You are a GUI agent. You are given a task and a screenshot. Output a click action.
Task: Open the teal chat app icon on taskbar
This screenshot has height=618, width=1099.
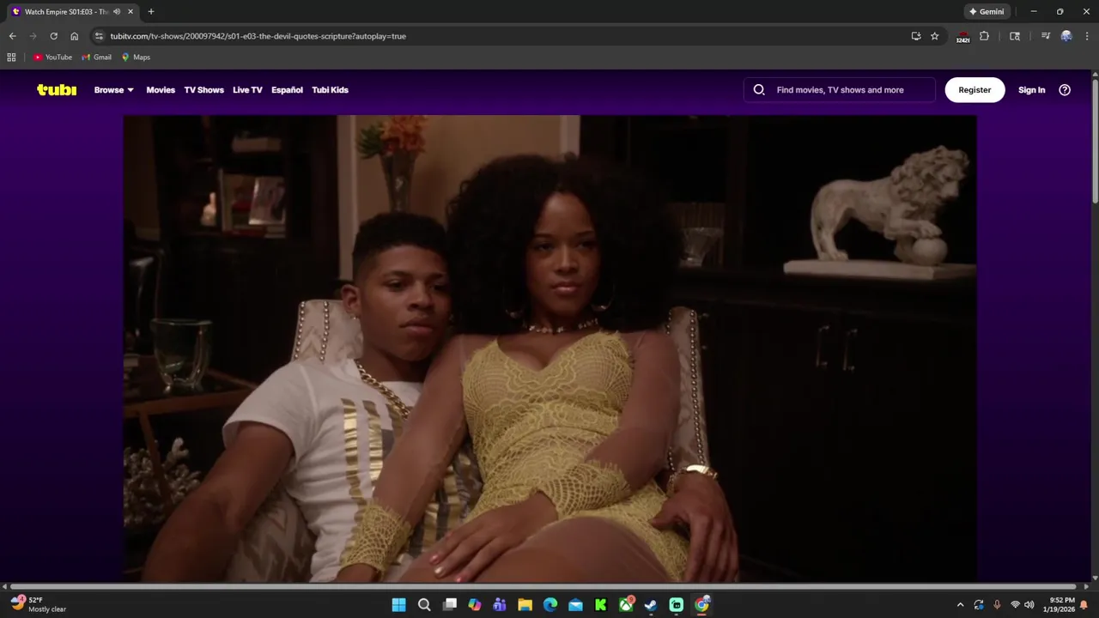[x=677, y=605]
